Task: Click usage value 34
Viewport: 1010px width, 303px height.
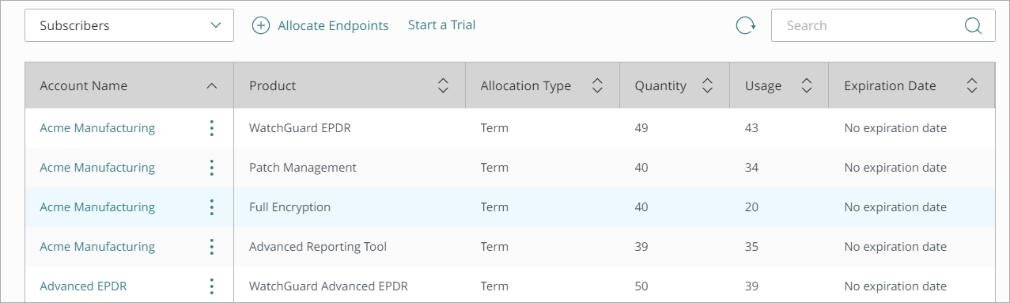Action: coord(751,167)
